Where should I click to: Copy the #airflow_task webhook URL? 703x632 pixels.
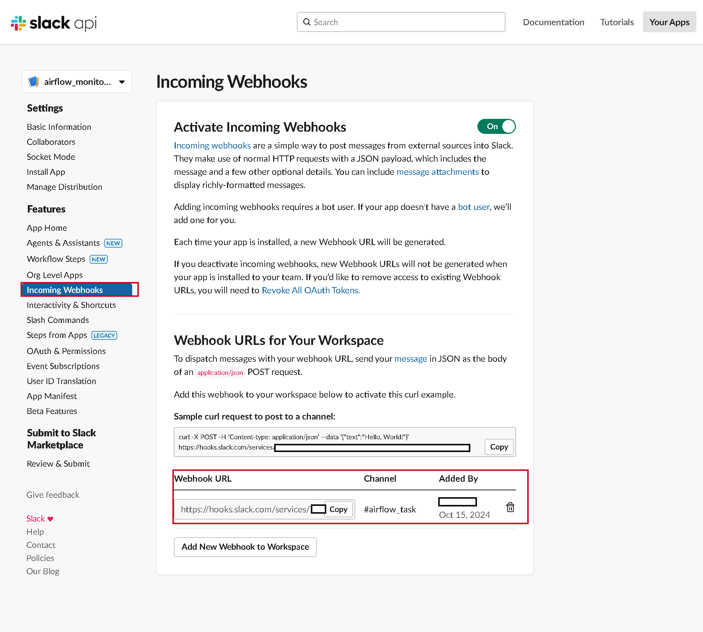(338, 509)
